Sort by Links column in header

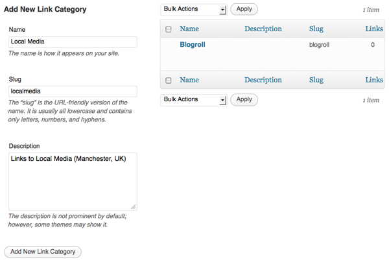tap(374, 29)
